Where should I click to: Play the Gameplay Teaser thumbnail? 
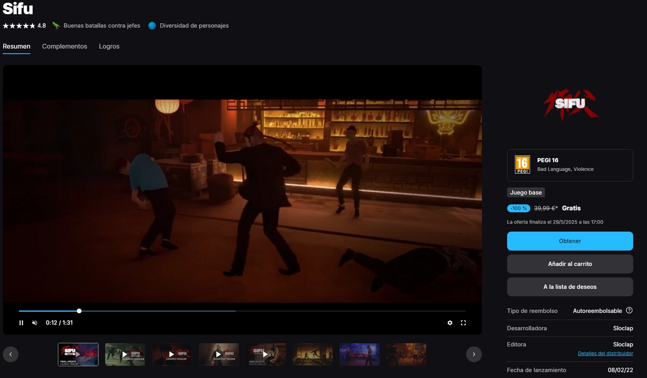(219, 354)
